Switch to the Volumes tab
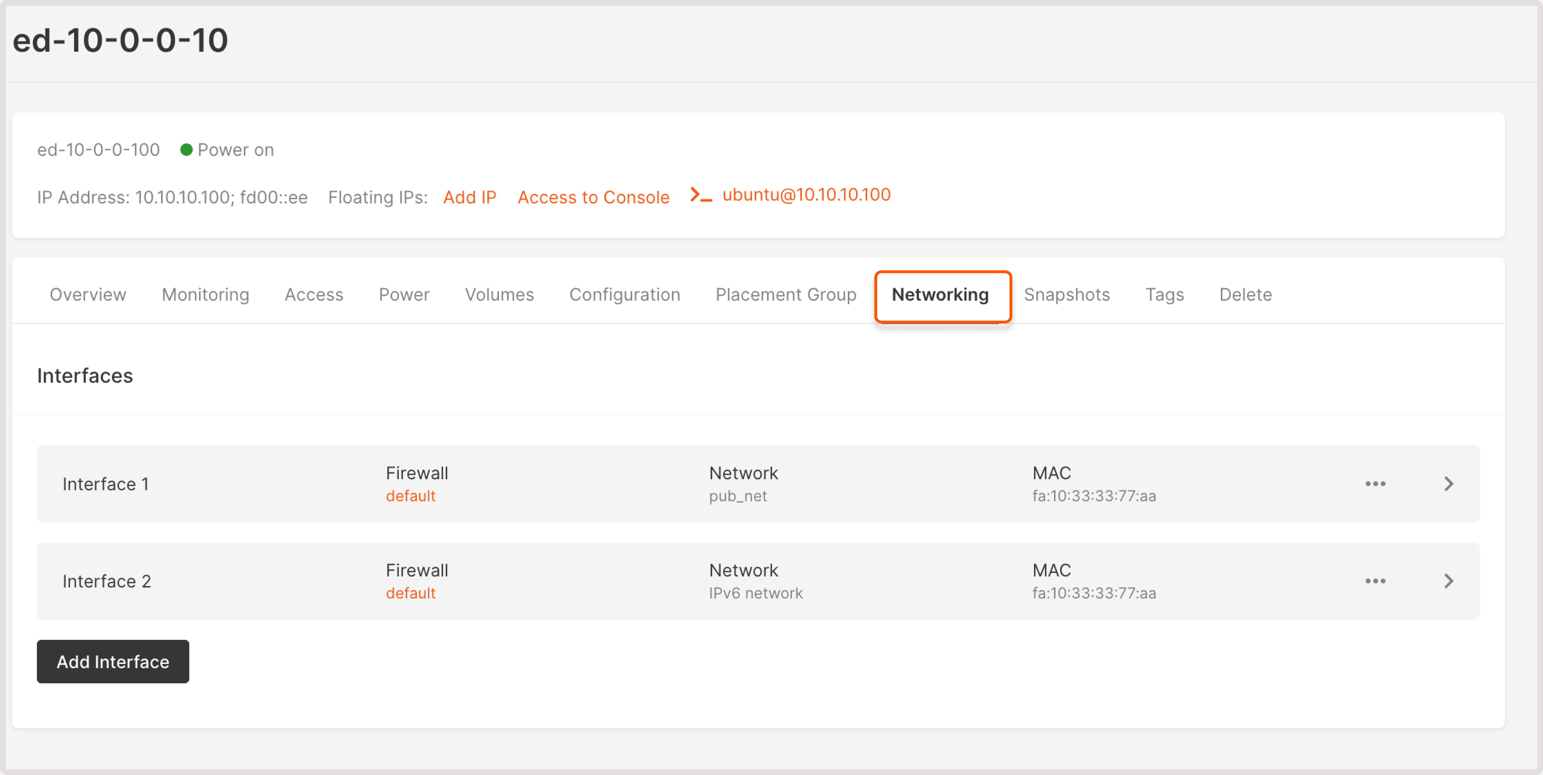This screenshot has height=775, width=1543. 499,294
